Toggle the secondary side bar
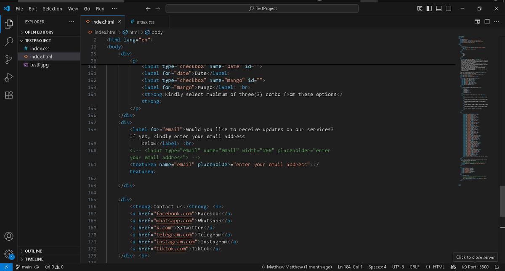Image resolution: width=505 pixels, height=271 pixels. 449,8
